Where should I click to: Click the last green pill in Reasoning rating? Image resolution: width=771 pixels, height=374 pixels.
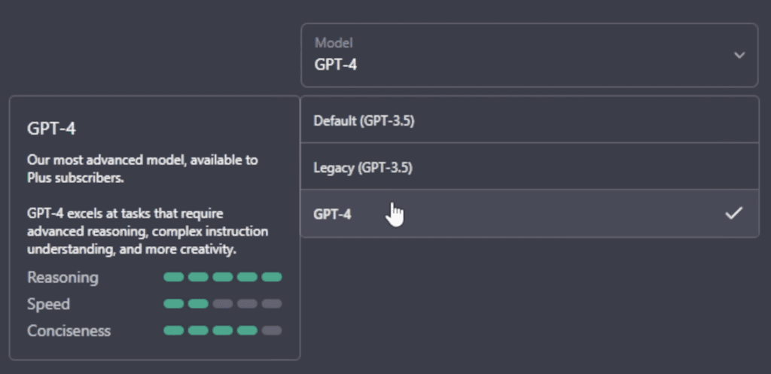[x=272, y=277]
